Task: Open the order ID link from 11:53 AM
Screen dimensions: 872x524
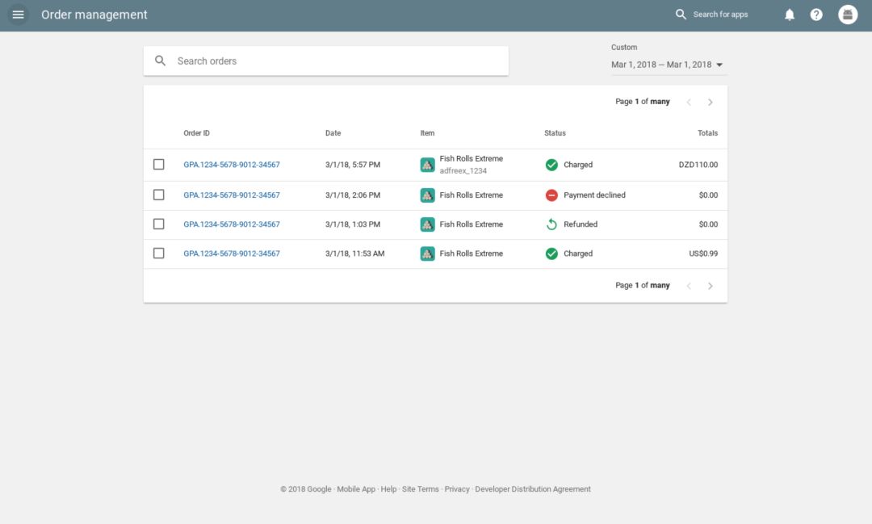Action: (x=232, y=254)
